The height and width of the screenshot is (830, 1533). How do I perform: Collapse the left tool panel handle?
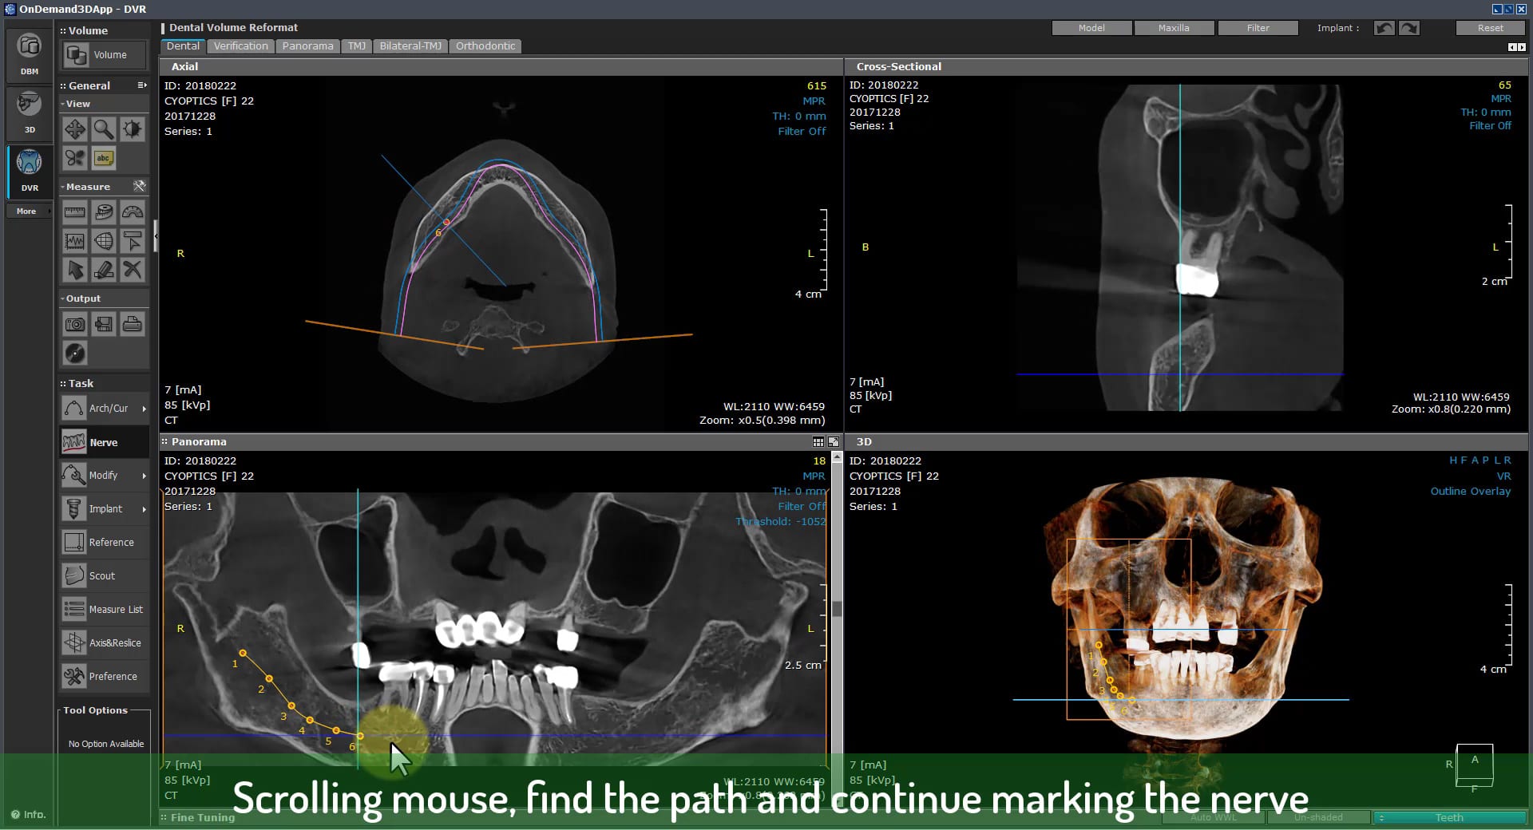(x=156, y=236)
